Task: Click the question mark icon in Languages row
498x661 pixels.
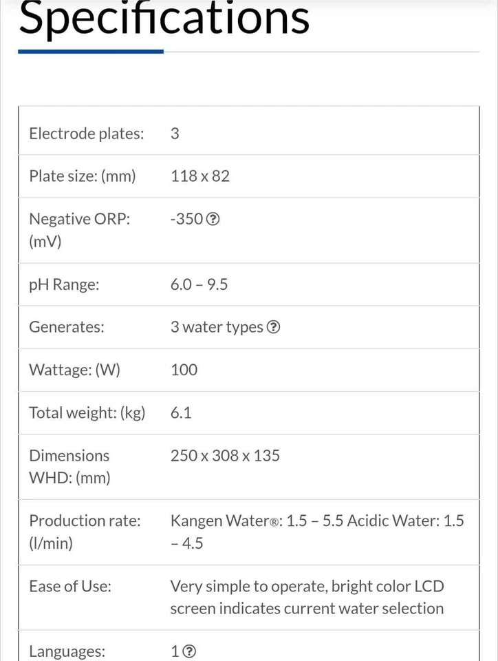Action: pos(190,652)
